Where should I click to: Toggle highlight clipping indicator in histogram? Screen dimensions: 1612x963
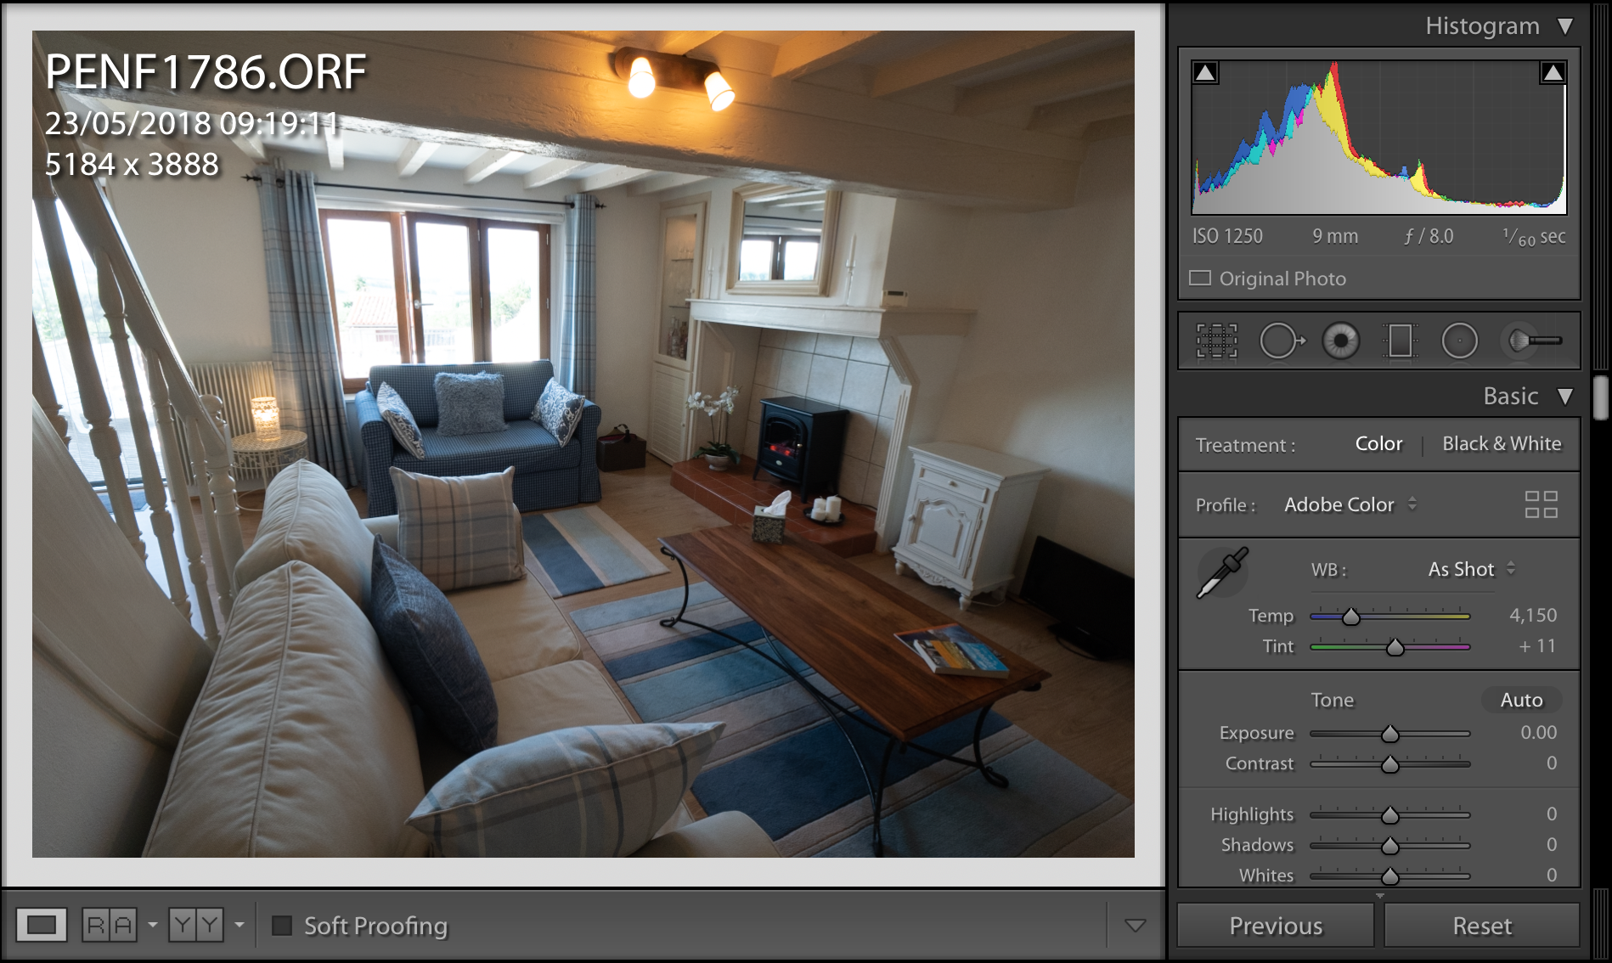pyautogui.click(x=1553, y=73)
